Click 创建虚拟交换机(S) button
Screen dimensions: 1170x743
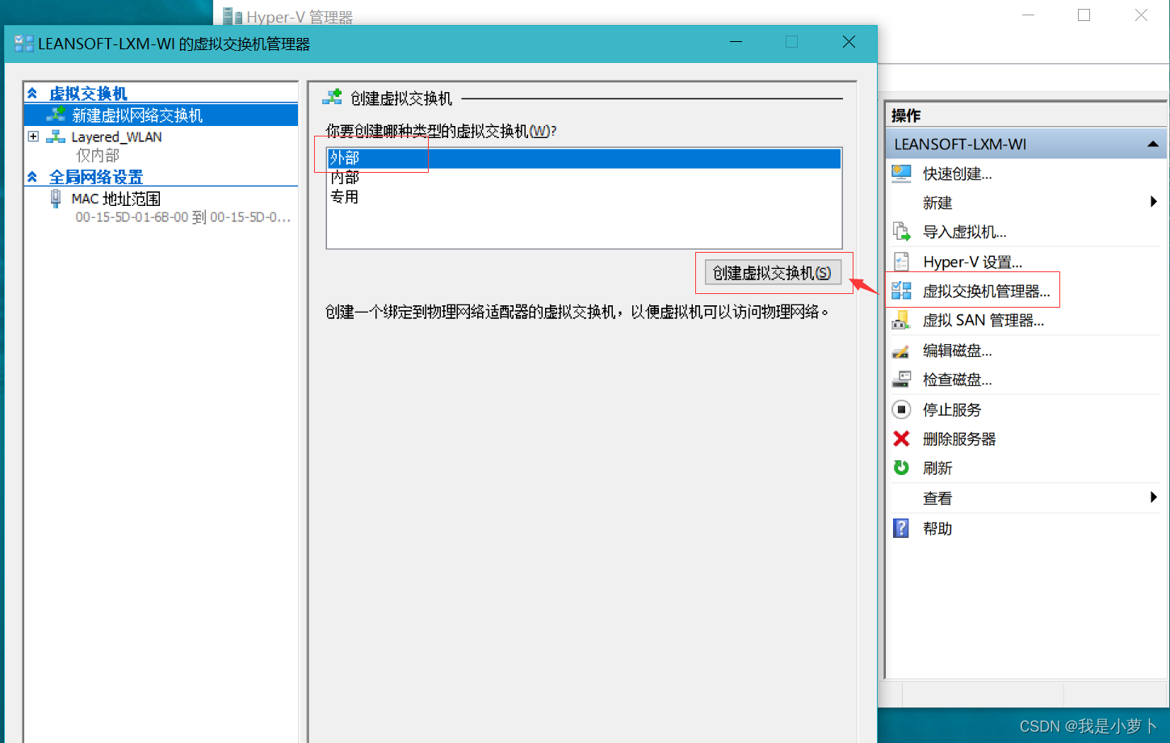(773, 272)
